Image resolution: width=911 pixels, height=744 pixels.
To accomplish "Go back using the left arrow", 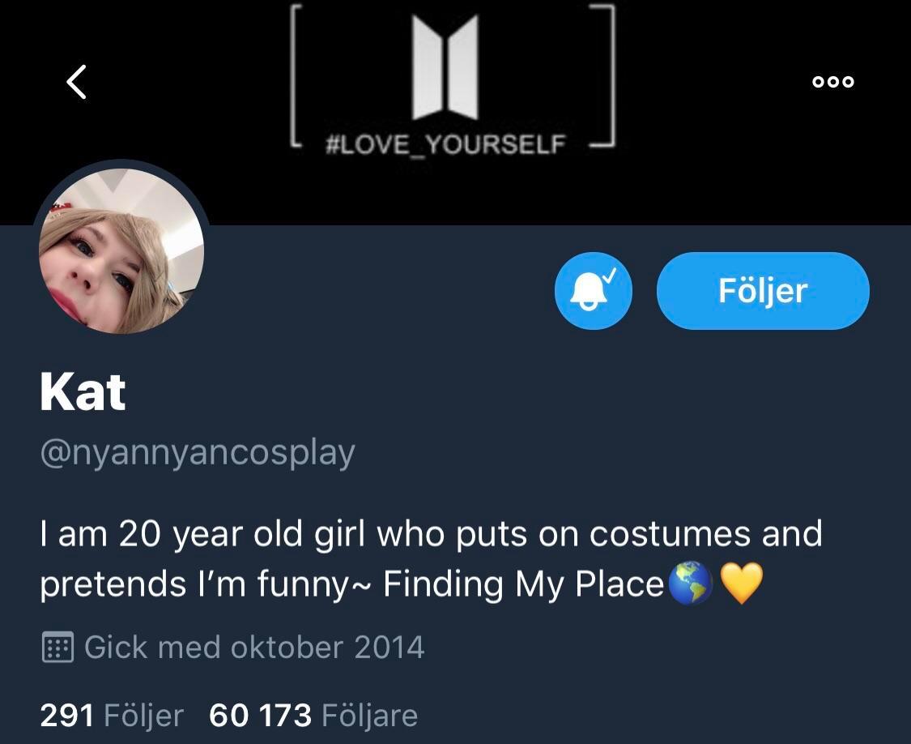I will pyautogui.click(x=76, y=82).
